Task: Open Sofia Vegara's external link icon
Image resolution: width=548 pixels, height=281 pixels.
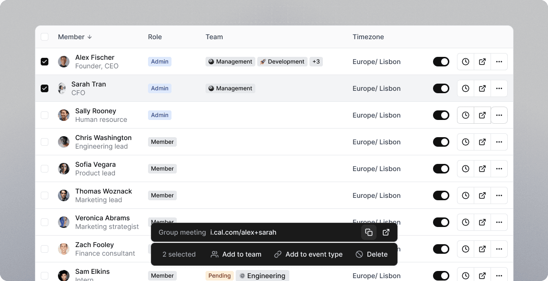Action: click(482, 169)
